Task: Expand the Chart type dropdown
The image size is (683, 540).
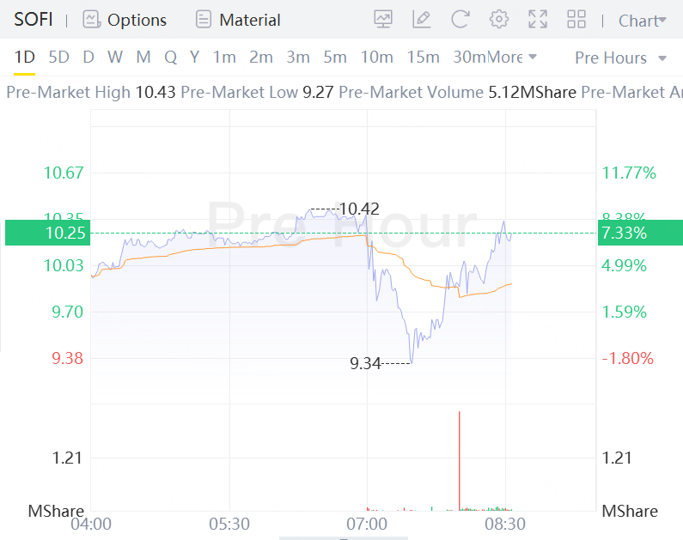Action: tap(642, 21)
